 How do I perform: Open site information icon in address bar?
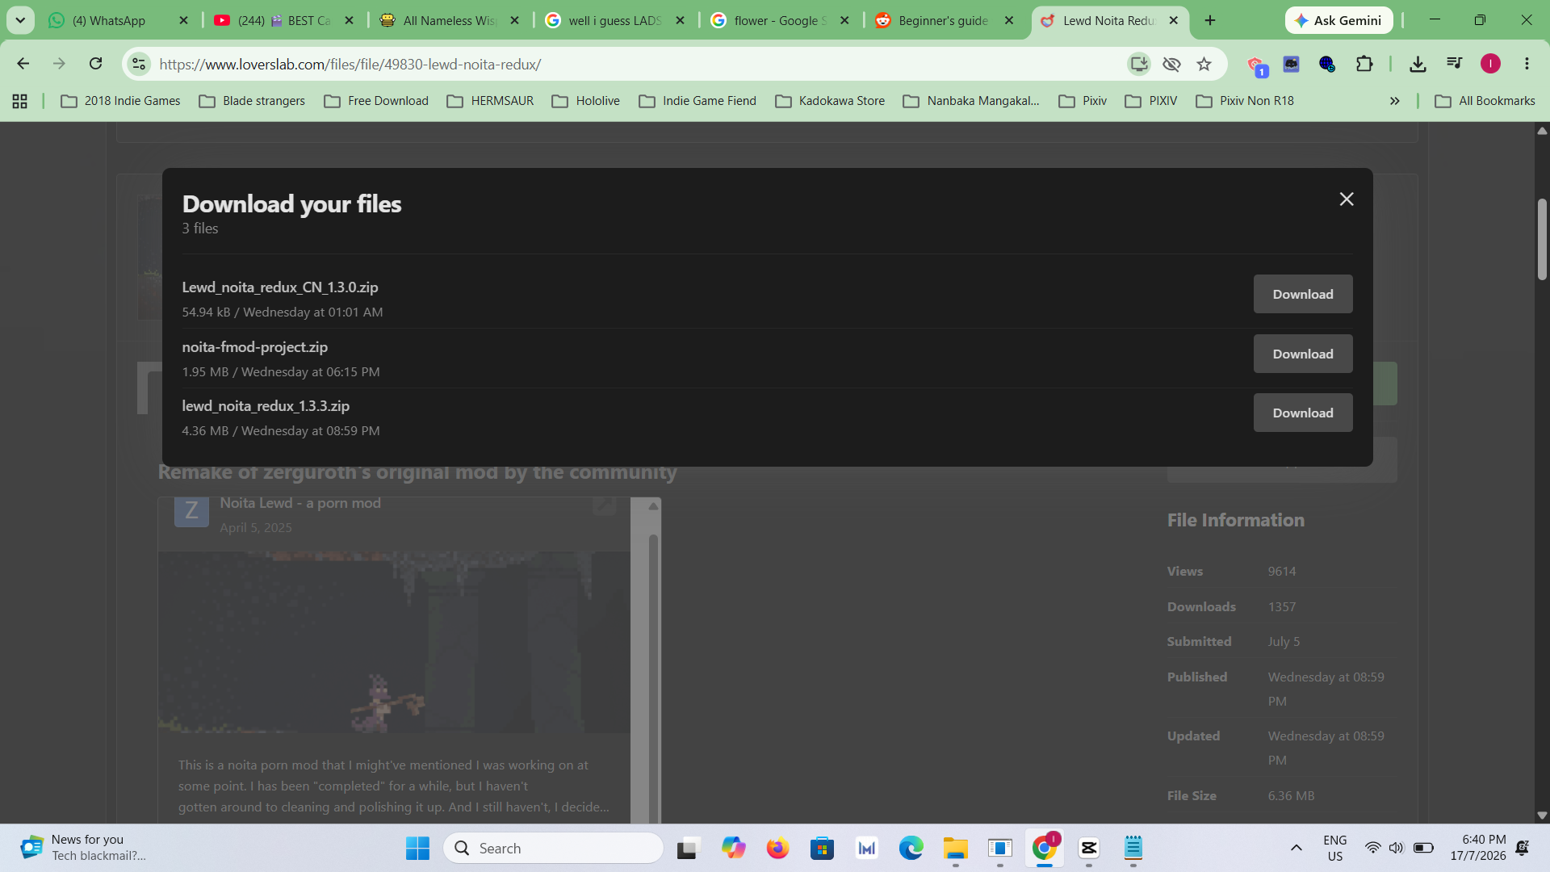click(x=139, y=64)
